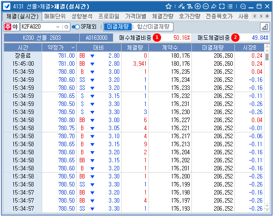Viewport: 273px width, 216px height.
Task: Click the unlink screen icon in title bar
Action: [x=181, y=6]
